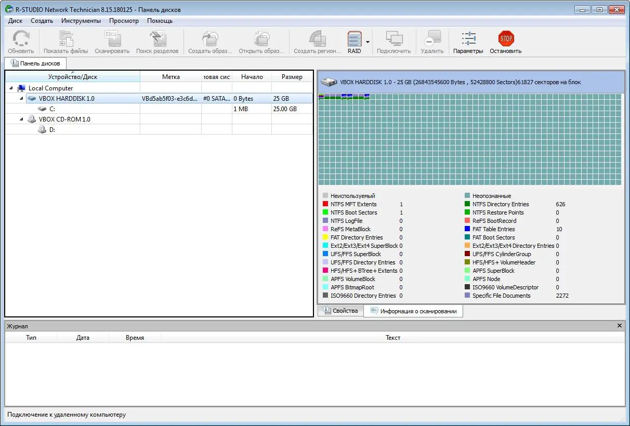
Task: Click the Создать образ toolbar icon
Action: 209,39
